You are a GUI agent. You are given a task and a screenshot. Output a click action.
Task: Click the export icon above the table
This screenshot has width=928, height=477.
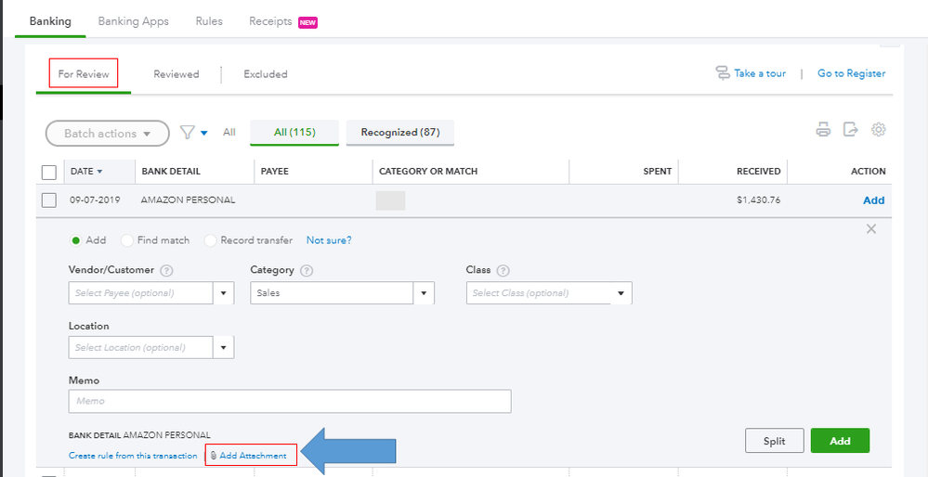(x=851, y=130)
